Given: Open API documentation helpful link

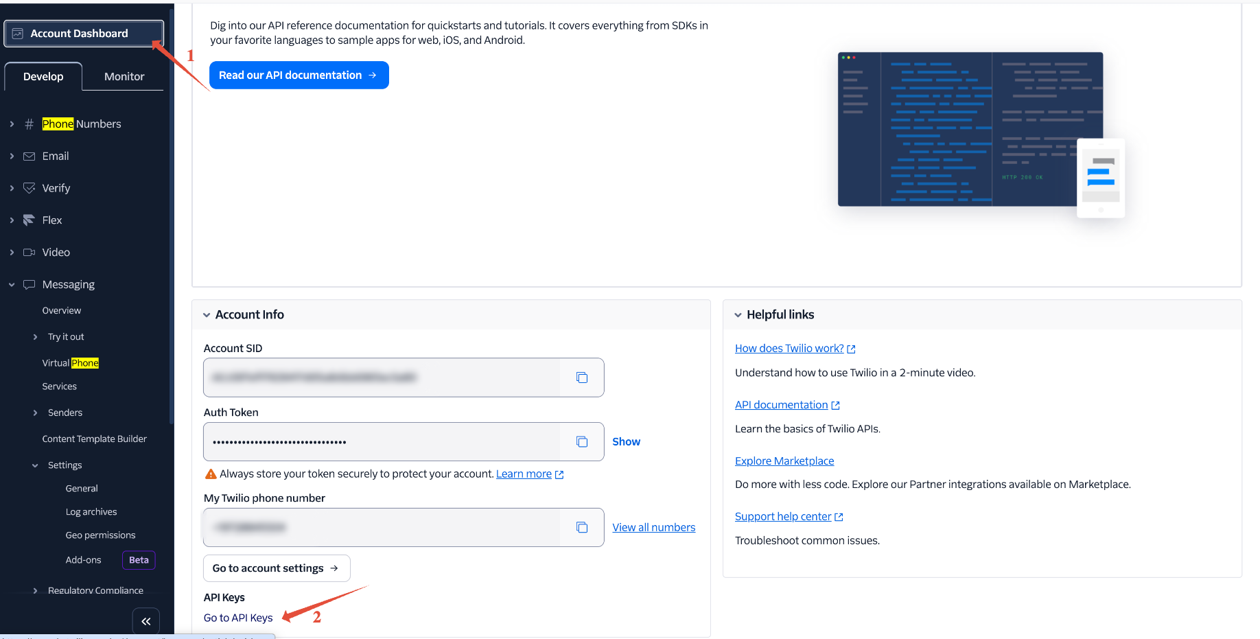Looking at the screenshot, I should [787, 405].
